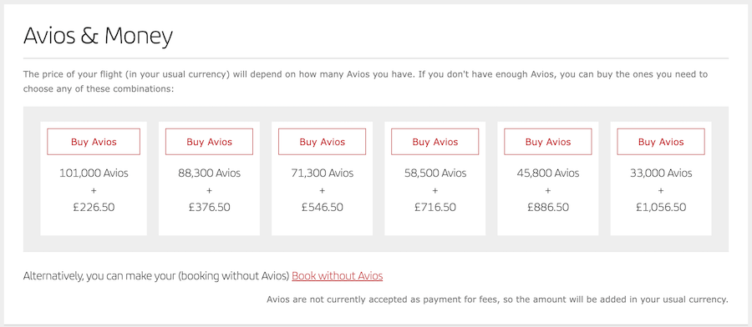Viewport: 752px width, 327px height.
Task: Click the £1,056.50 price
Action: click(x=661, y=208)
